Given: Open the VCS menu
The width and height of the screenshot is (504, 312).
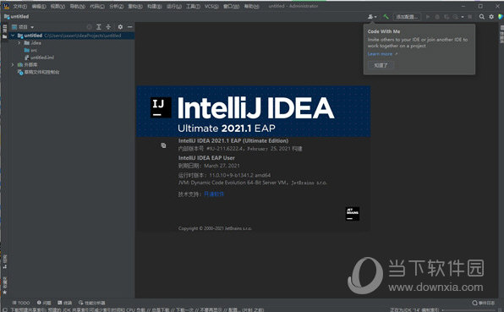Looking at the screenshot, I should pyautogui.click(x=211, y=7).
